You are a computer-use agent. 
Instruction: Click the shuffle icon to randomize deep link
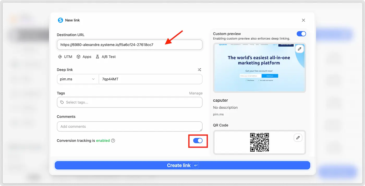click(199, 70)
